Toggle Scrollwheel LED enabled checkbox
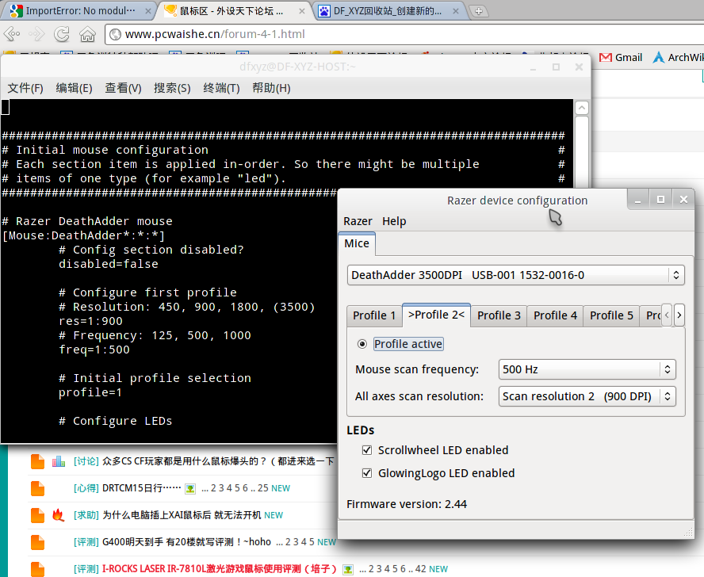This screenshot has height=577, width=704. point(367,450)
